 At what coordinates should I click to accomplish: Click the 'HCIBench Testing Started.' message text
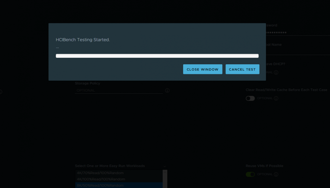point(83,40)
